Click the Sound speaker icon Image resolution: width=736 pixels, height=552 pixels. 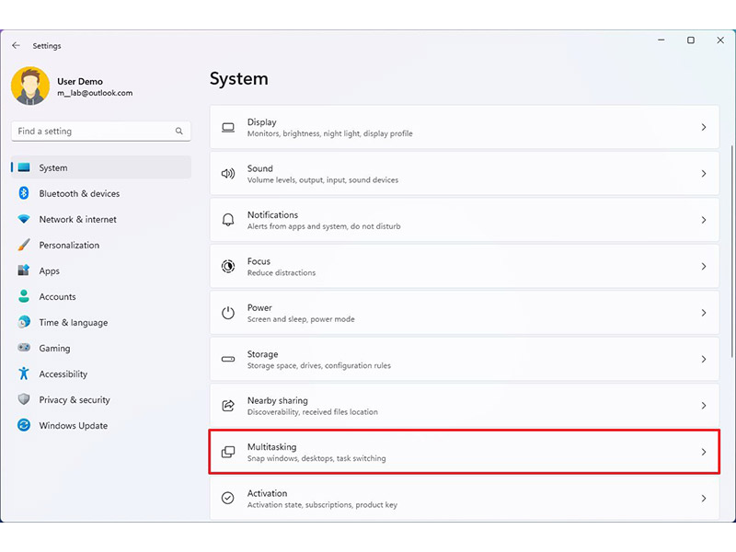point(228,174)
